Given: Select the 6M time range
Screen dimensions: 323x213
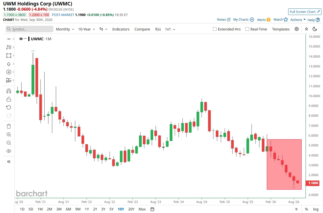Looking at the screenshot, I should pos(68,209).
